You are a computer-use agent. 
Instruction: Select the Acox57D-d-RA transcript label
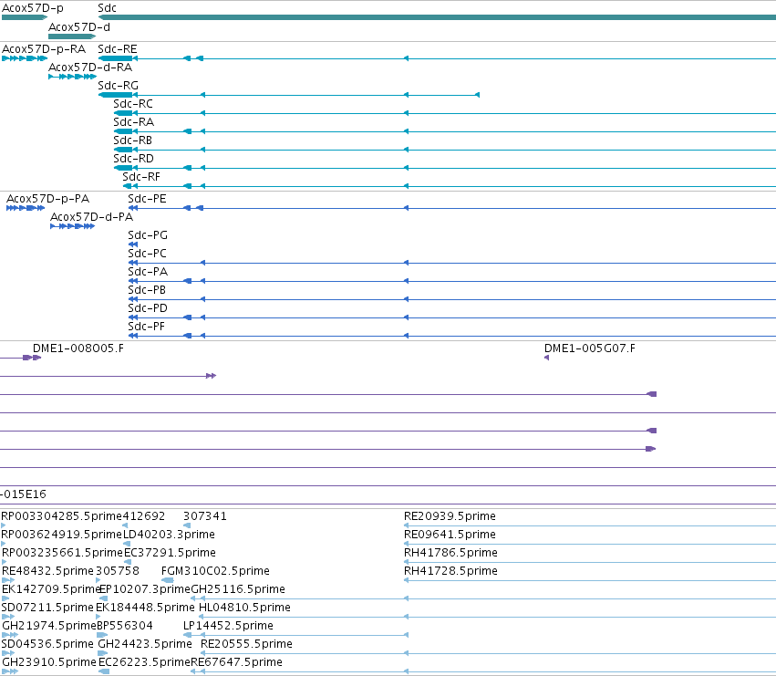90,68
